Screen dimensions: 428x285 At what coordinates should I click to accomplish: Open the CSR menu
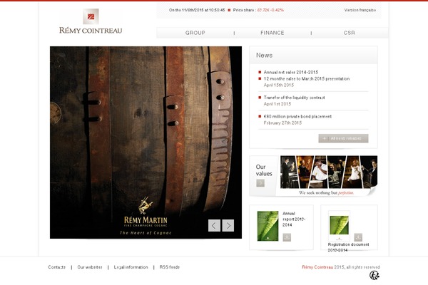(x=349, y=33)
